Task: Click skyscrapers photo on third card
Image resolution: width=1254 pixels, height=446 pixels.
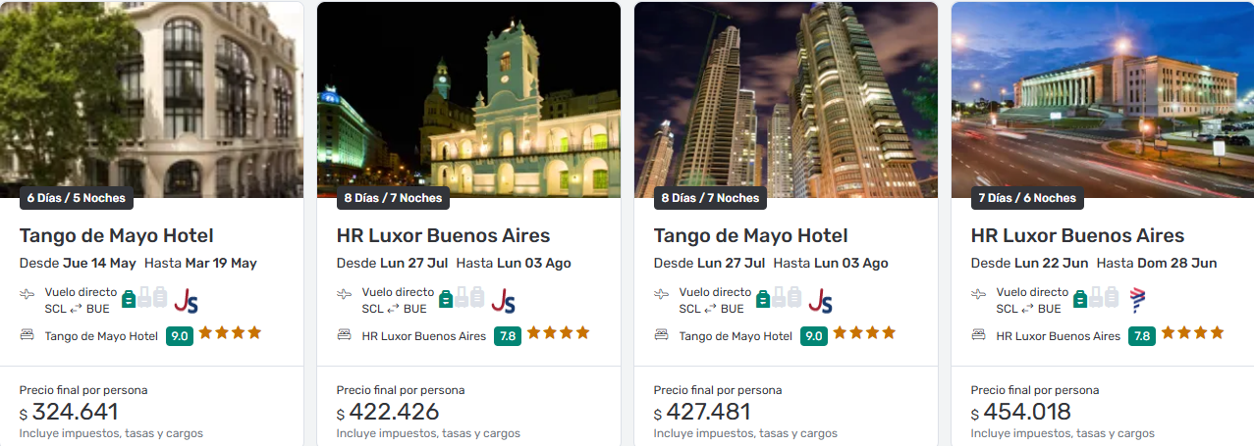Action: [786, 100]
